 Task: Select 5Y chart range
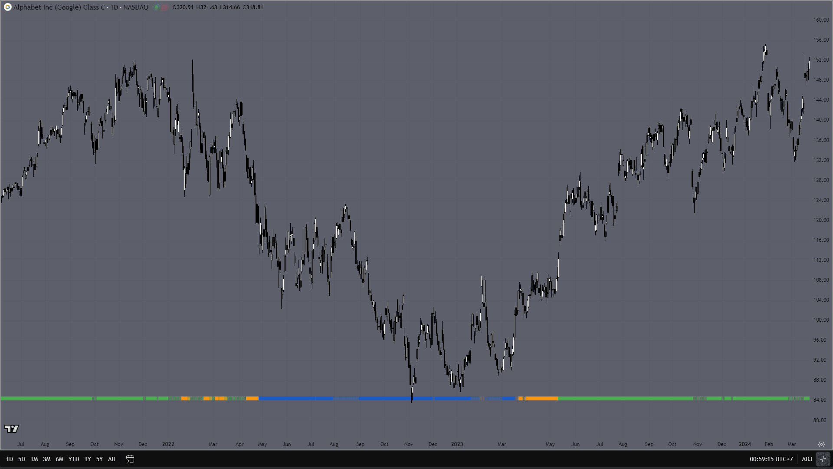point(99,459)
